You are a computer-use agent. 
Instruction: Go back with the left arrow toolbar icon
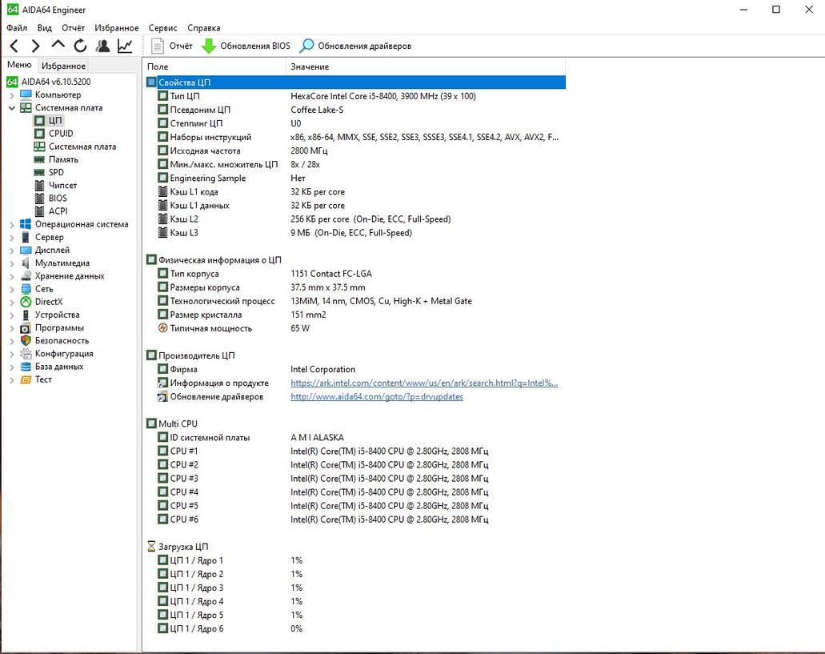click(14, 46)
